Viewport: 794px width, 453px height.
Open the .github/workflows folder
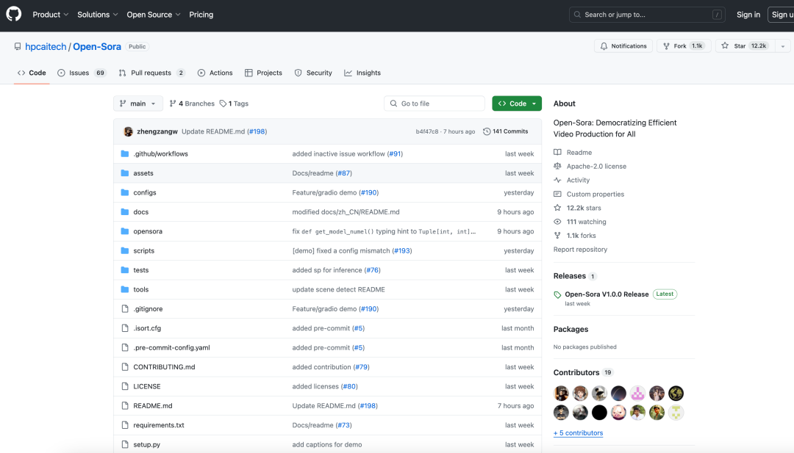pos(160,153)
